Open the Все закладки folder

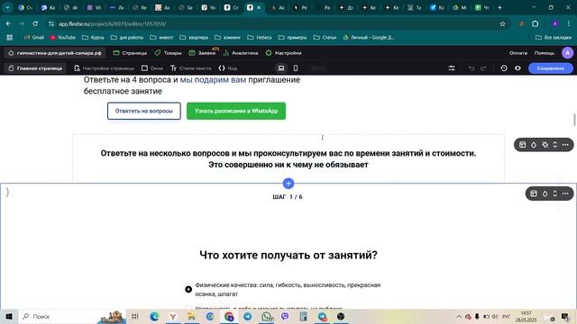coord(554,38)
